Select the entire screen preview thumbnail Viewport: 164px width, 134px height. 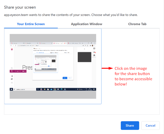click(x=53, y=66)
